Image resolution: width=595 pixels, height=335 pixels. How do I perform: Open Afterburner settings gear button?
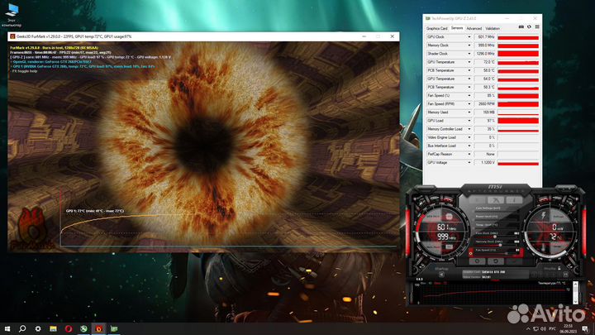(x=478, y=261)
